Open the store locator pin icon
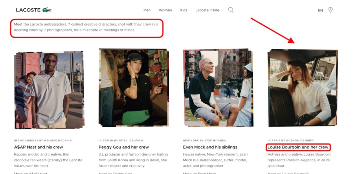Viewport: 356px width, 174px height. pos(330,10)
